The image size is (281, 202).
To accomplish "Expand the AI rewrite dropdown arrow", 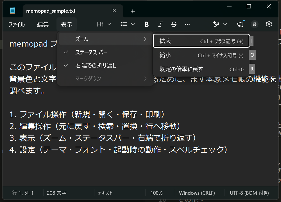I will (x=225, y=24).
